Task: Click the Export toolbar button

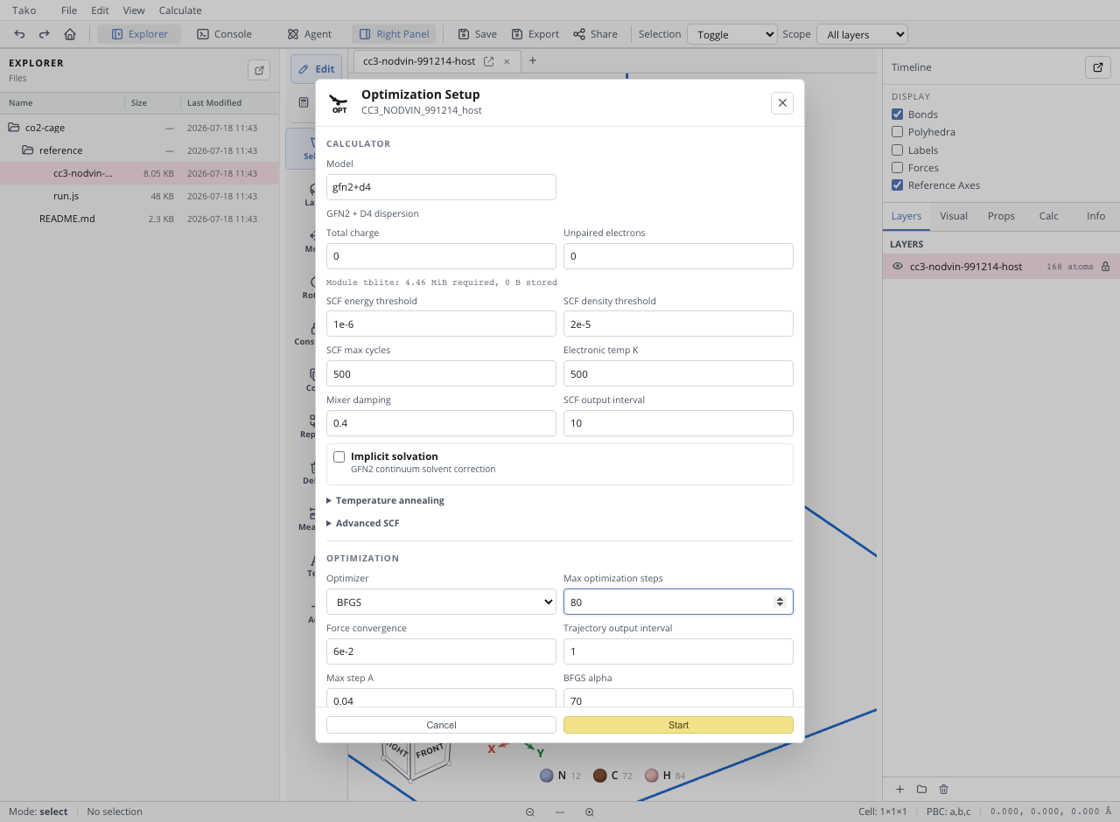Action: tap(535, 34)
